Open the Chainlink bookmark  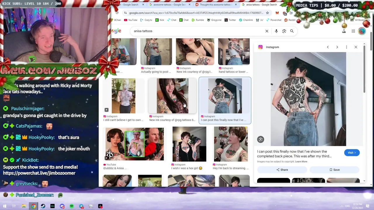(x=246, y=20)
